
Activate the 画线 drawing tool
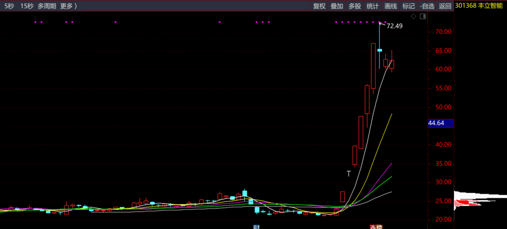[391, 6]
